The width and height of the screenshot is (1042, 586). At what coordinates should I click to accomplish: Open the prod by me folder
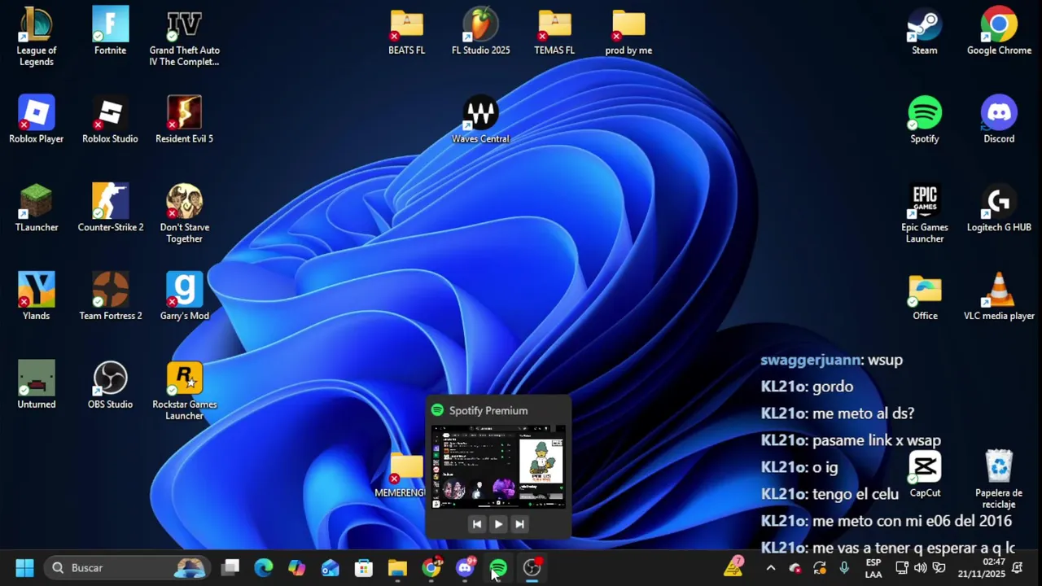pyautogui.click(x=628, y=31)
